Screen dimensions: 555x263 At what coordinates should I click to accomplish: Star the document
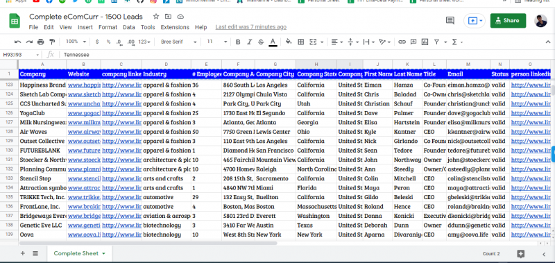pos(156,17)
